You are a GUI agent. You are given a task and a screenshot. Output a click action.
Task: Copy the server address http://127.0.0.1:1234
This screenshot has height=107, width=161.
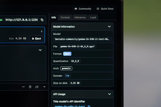(x=42, y=20)
